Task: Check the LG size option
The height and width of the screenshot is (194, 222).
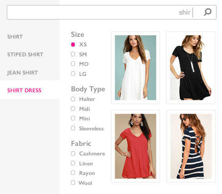Action: tap(73, 74)
